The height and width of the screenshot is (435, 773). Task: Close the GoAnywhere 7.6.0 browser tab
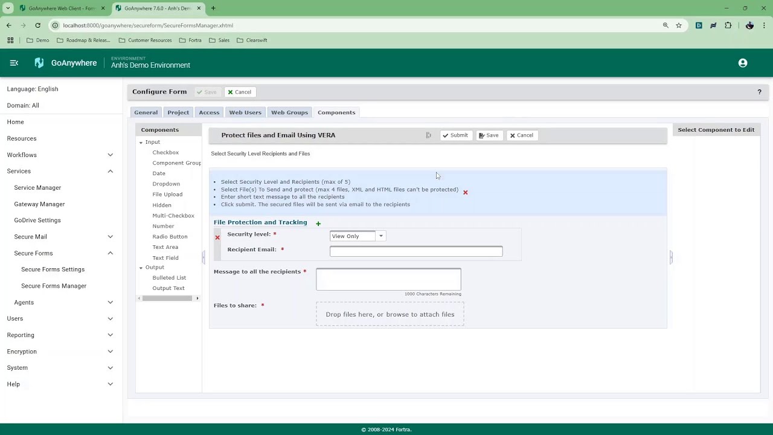[199, 8]
